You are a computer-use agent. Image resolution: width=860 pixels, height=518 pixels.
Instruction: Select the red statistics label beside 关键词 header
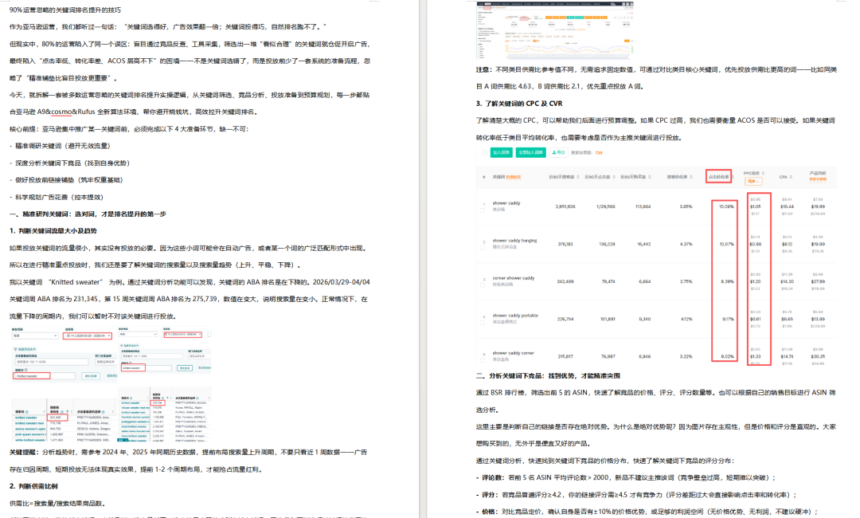[514, 177]
